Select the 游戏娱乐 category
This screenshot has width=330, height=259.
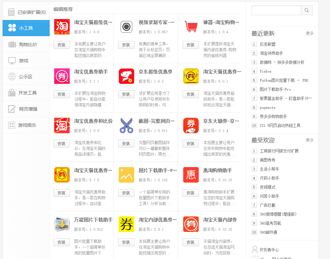coord(26,125)
